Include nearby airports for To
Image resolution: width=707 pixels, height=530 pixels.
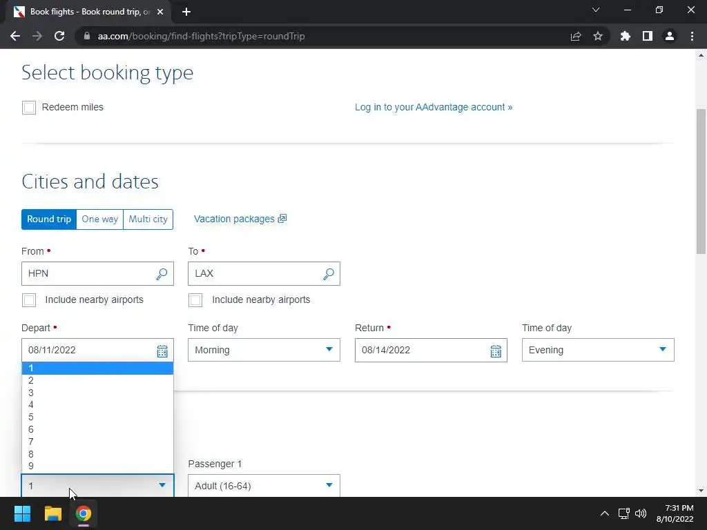[x=195, y=300]
